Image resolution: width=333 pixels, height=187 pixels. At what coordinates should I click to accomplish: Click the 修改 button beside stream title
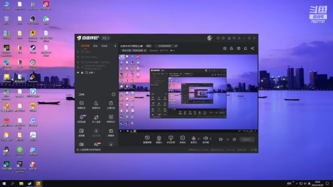coord(149,46)
